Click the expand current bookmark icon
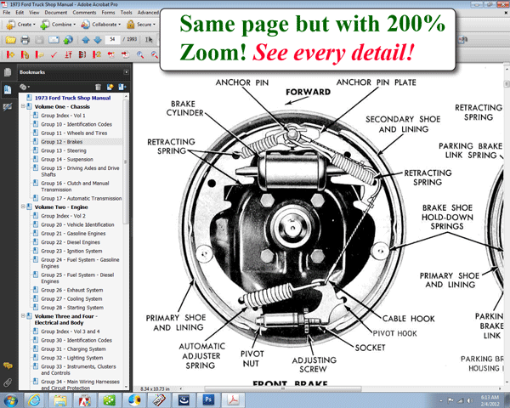 [x=122, y=87]
